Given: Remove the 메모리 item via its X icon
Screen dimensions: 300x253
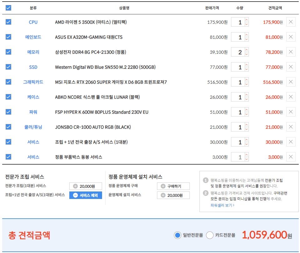Looking at the screenshot, I should click(x=291, y=52).
